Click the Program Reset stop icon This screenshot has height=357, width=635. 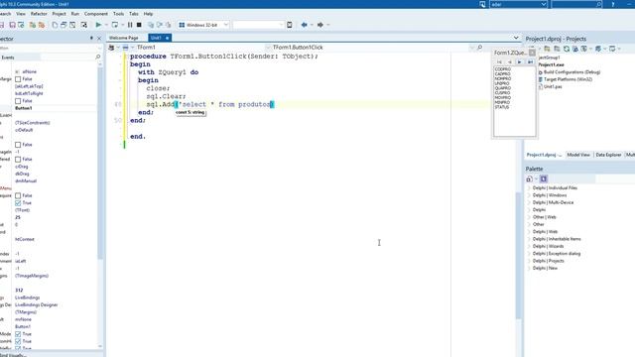(x=139, y=25)
